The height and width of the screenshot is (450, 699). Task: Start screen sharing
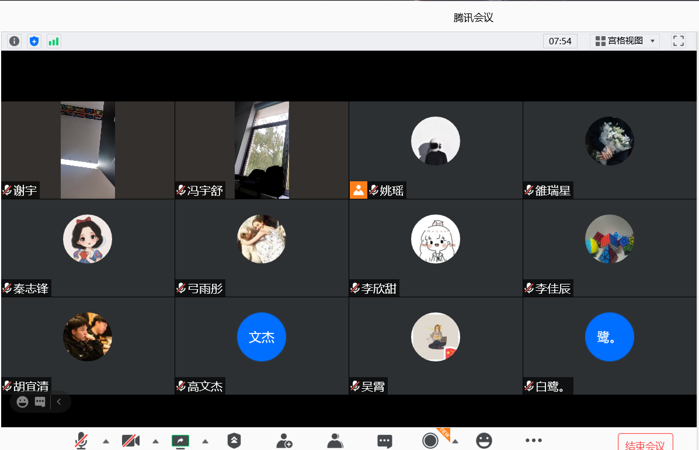click(x=180, y=441)
